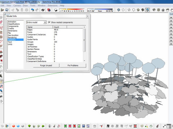Viewport: 173px width, 129px height.
Task: Close the Model Info dialog
Action: tap(88, 16)
